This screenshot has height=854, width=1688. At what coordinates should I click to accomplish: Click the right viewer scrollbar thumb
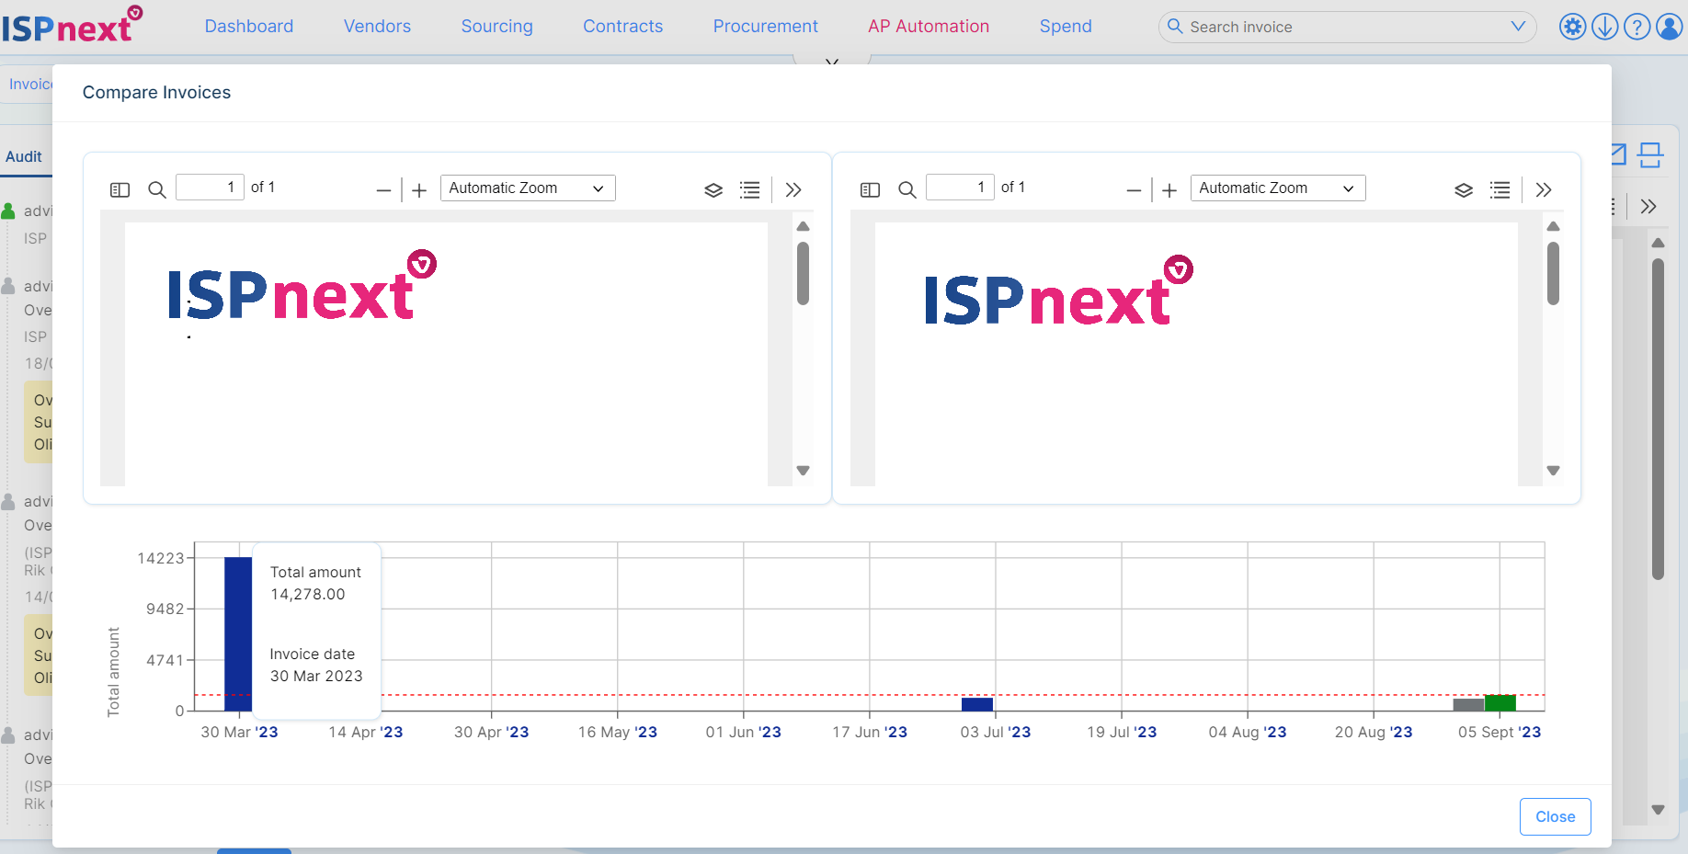(x=1553, y=273)
